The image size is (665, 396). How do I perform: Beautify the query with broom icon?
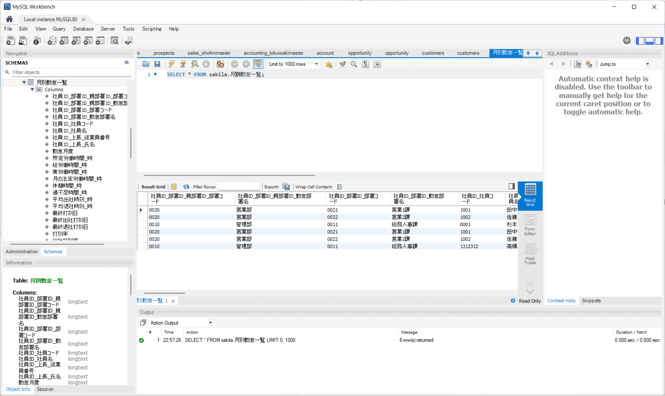coord(342,64)
